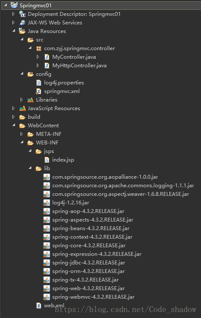Click the log4j-1.2.16.jar jar icon

coord(47,203)
